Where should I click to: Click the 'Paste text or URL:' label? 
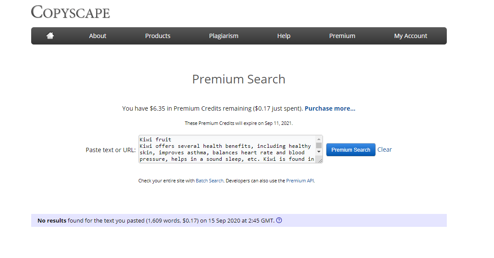point(110,150)
